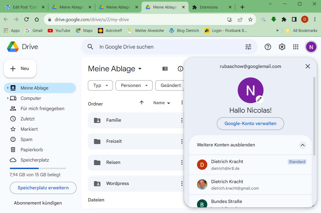
Task: Reverse sort direction arrow
Action: coord(142,103)
